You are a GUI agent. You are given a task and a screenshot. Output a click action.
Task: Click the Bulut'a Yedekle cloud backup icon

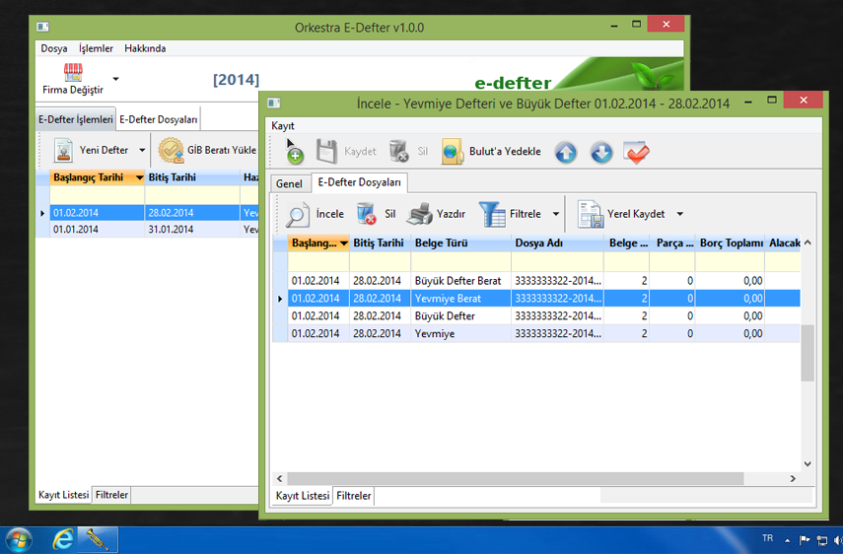click(453, 152)
